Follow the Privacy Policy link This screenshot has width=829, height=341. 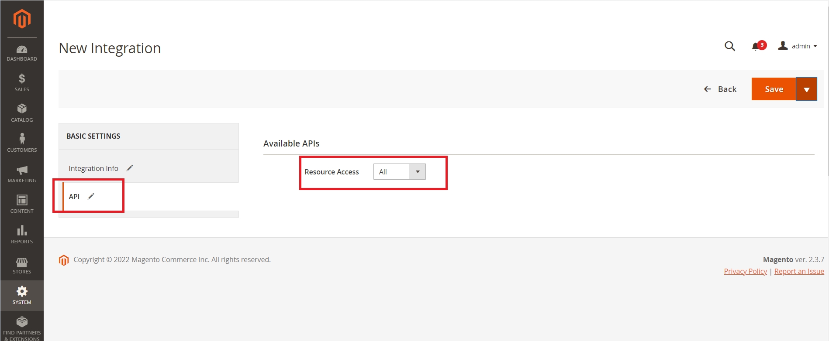[745, 271]
